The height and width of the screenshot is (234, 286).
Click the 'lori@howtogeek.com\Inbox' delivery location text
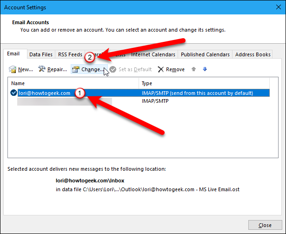pos(90,181)
